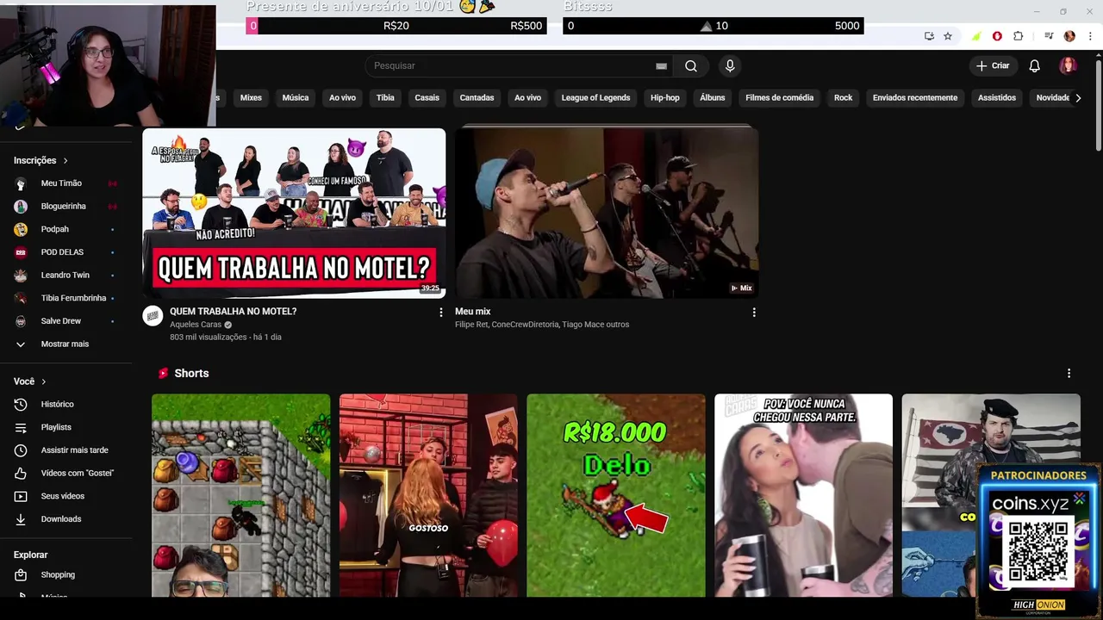Select the Hip-hop chip
The image size is (1103, 620).
click(x=665, y=97)
